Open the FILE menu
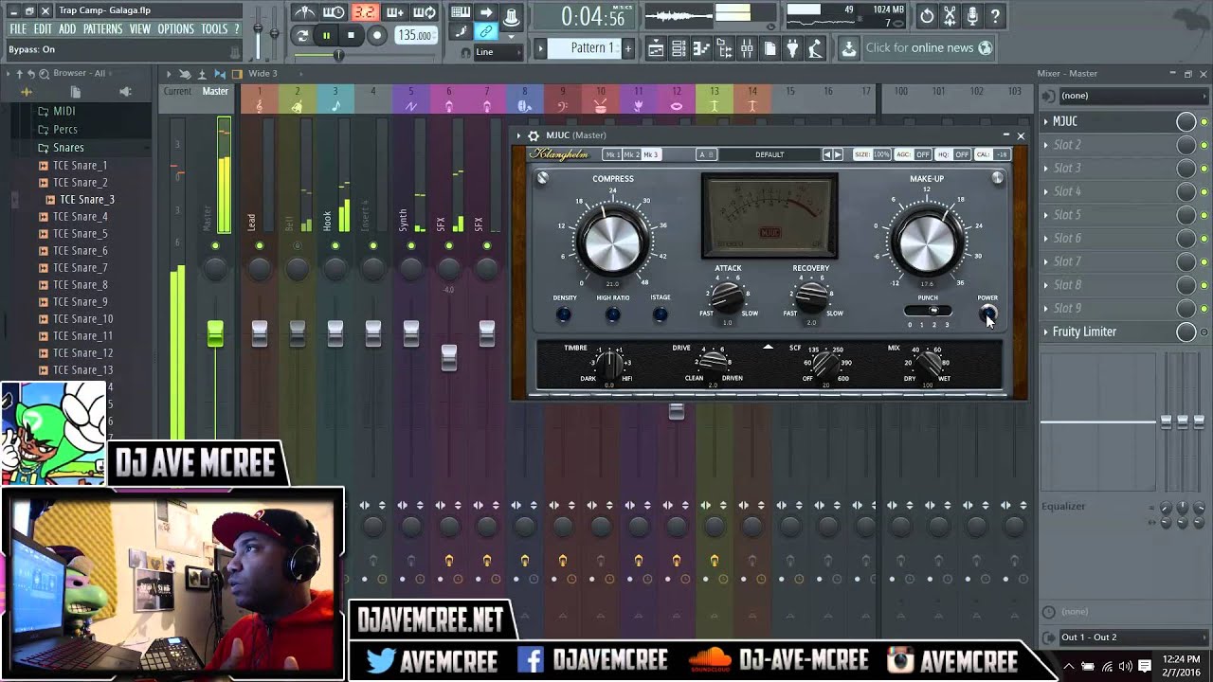Screen dimensions: 1213x682 tap(18, 29)
